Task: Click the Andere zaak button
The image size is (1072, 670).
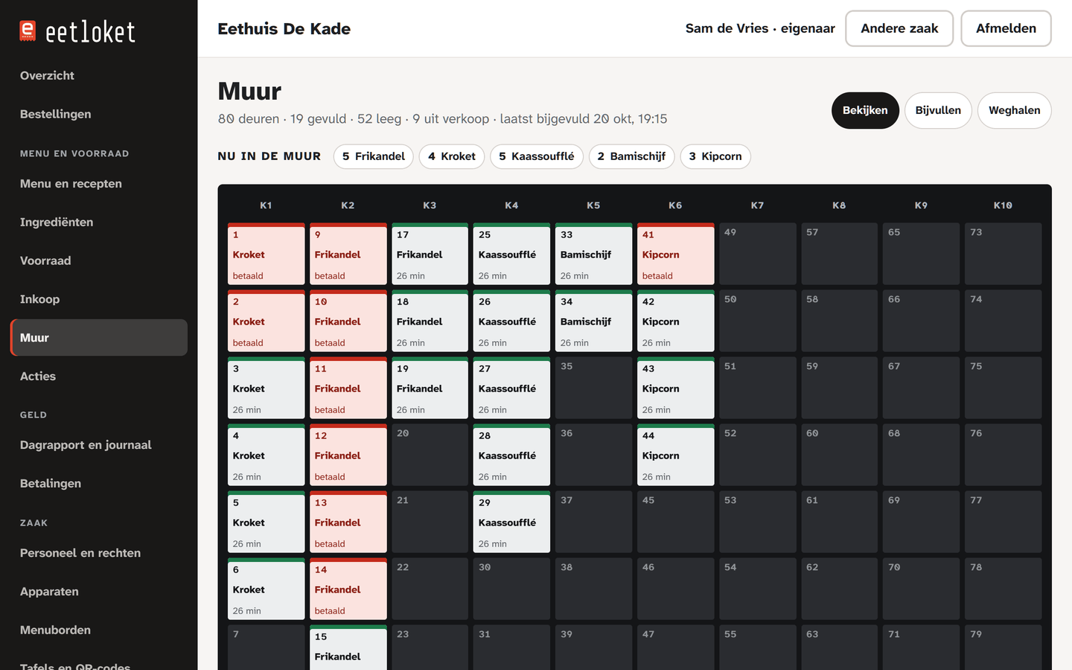Action: pyautogui.click(x=899, y=28)
